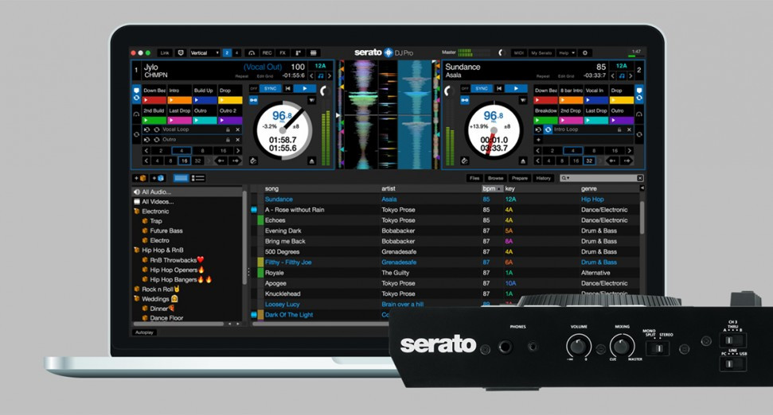The image size is (773, 415).
Task: Switch to 2-deck display mode
Action: coord(227,52)
